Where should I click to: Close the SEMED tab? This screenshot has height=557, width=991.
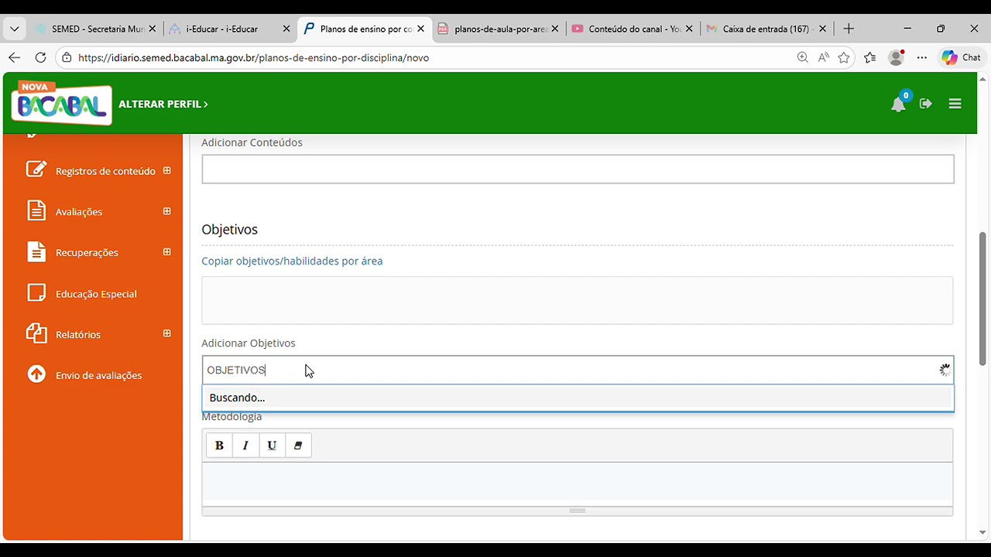coord(153,29)
